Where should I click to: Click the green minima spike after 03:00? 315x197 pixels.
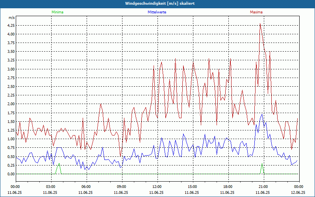click(59, 164)
